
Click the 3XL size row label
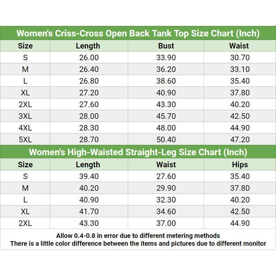pyautogui.click(x=25, y=116)
